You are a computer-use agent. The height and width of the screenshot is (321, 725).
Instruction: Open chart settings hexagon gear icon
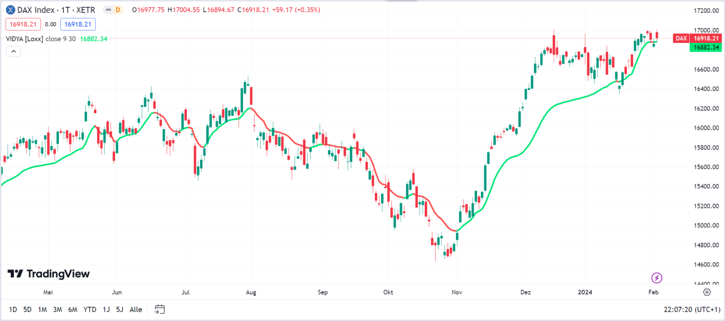click(707, 292)
